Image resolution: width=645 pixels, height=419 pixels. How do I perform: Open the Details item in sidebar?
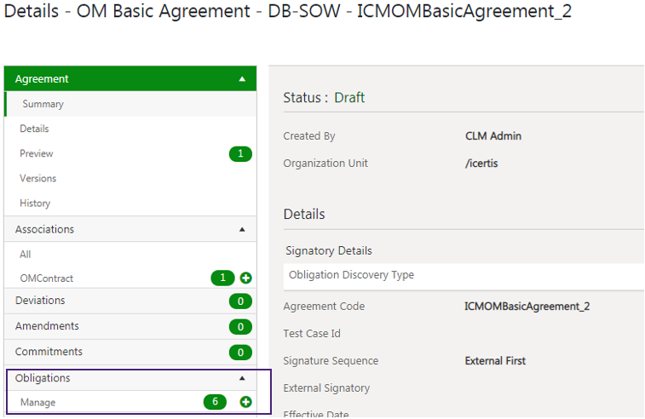tap(35, 129)
